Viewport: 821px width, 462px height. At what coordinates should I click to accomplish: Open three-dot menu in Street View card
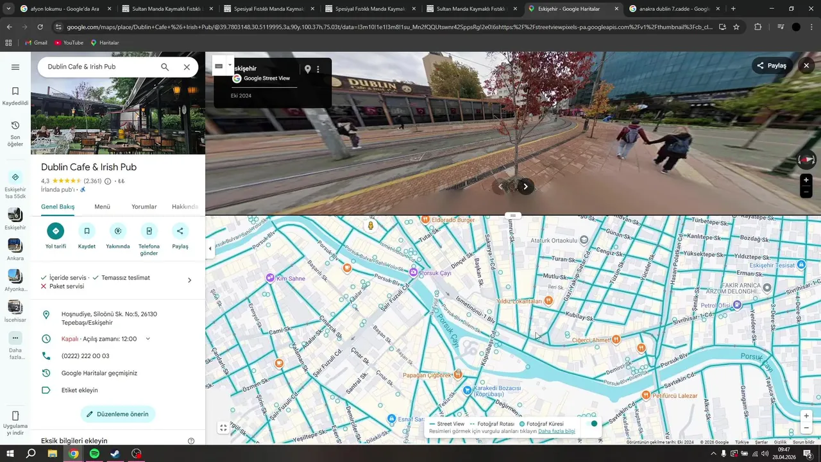tap(318, 69)
